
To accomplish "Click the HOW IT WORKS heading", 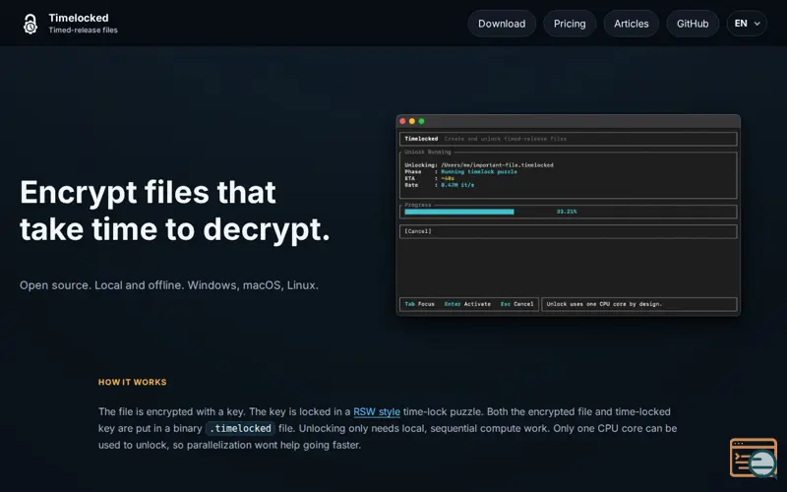I will pos(133,382).
